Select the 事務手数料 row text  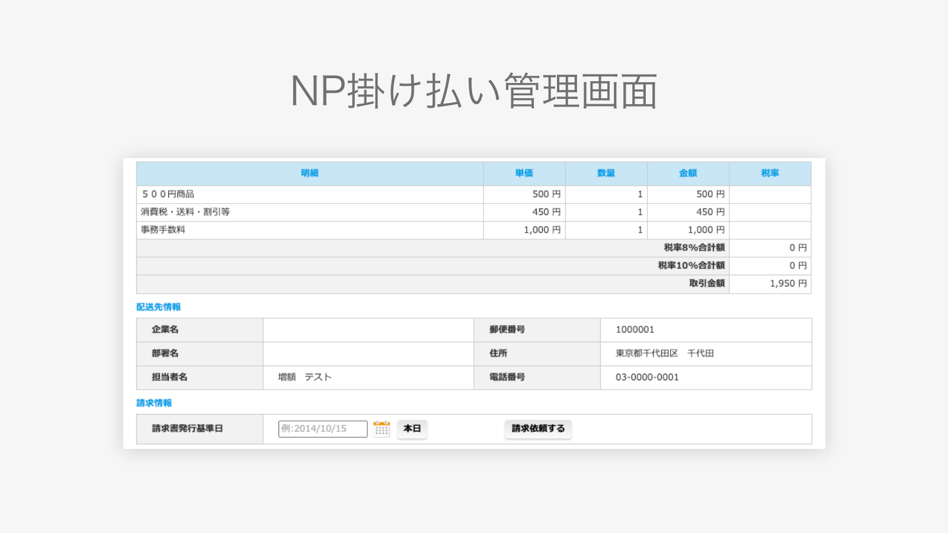[x=163, y=230]
